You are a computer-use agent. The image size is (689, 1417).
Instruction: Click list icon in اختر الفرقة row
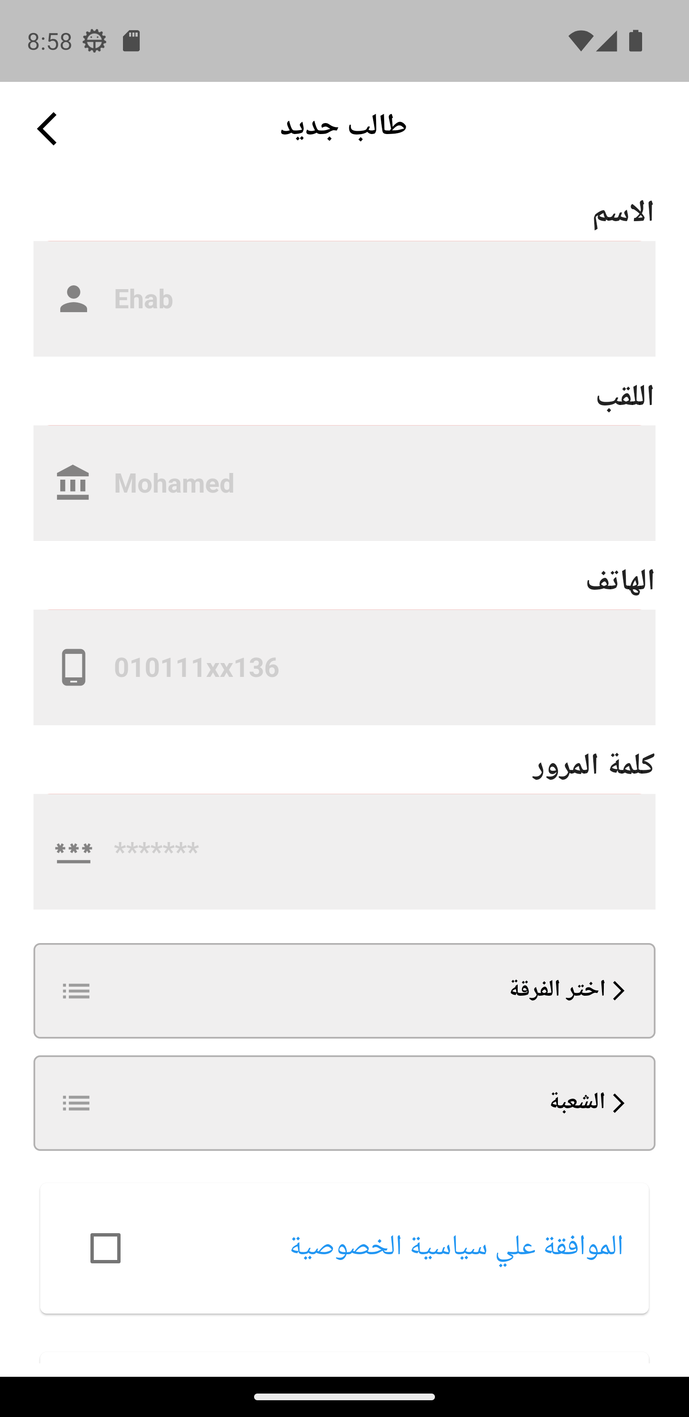[76, 991]
